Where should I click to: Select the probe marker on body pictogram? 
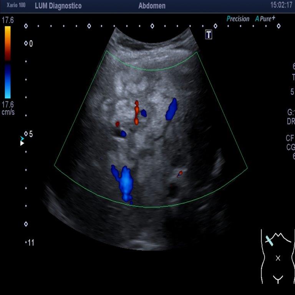[x=269, y=241]
